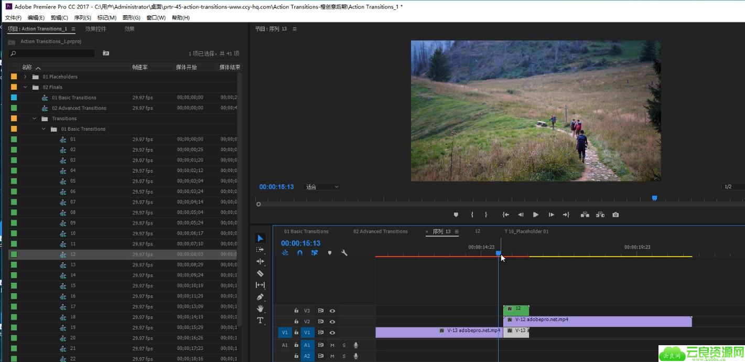The image size is (745, 362).
Task: Select the Razor tool
Action: click(x=260, y=273)
